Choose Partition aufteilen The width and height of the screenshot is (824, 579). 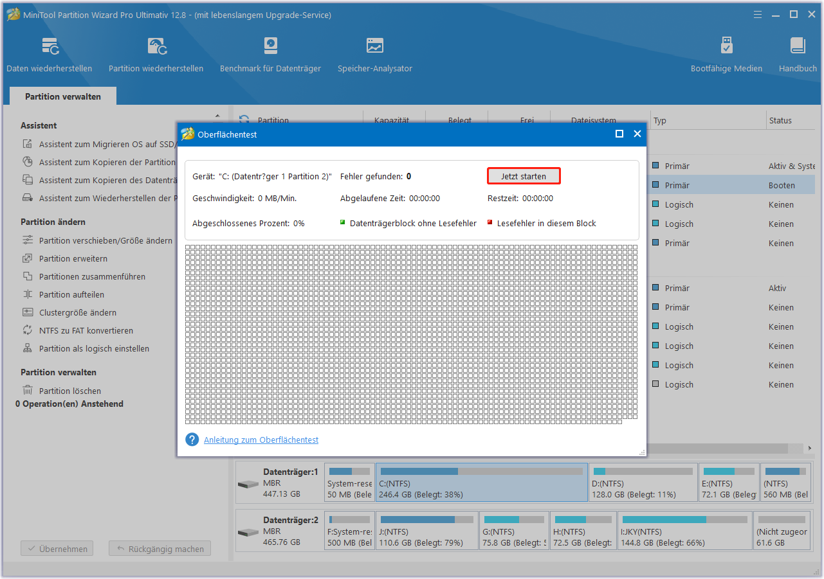(63, 294)
